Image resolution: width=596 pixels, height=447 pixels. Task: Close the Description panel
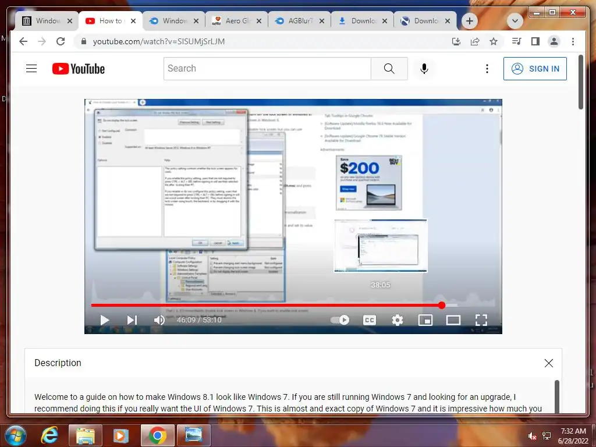(548, 363)
